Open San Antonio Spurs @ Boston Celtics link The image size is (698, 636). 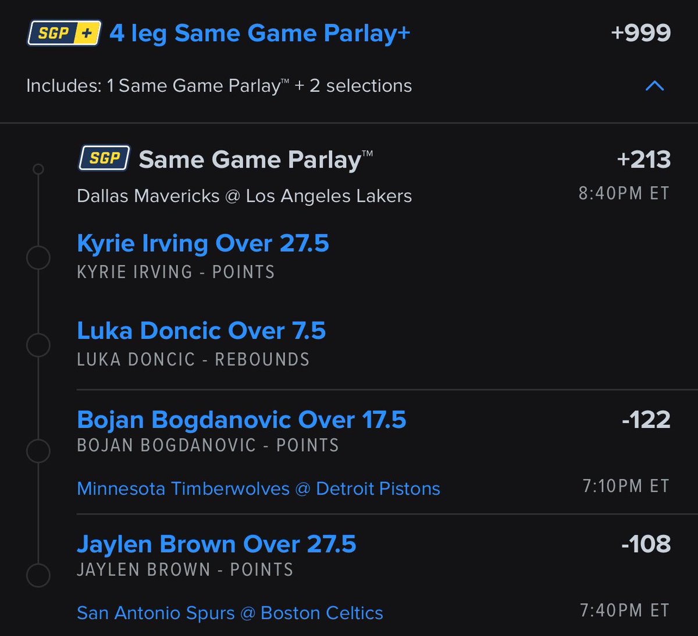230,613
